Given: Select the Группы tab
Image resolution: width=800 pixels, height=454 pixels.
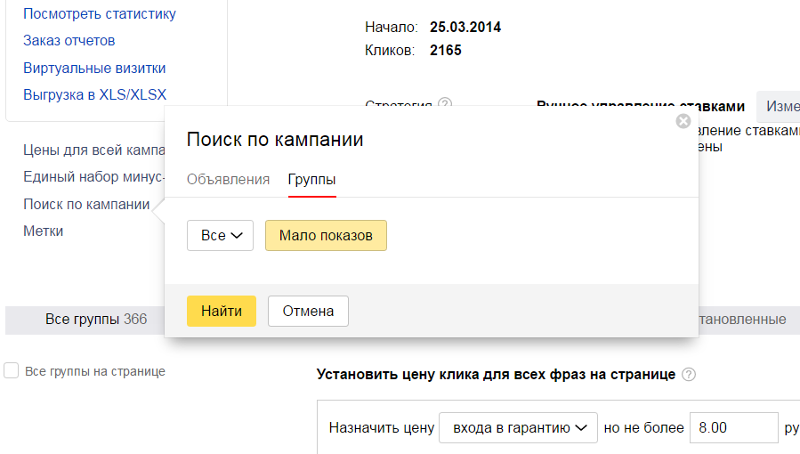Looking at the screenshot, I should (311, 180).
